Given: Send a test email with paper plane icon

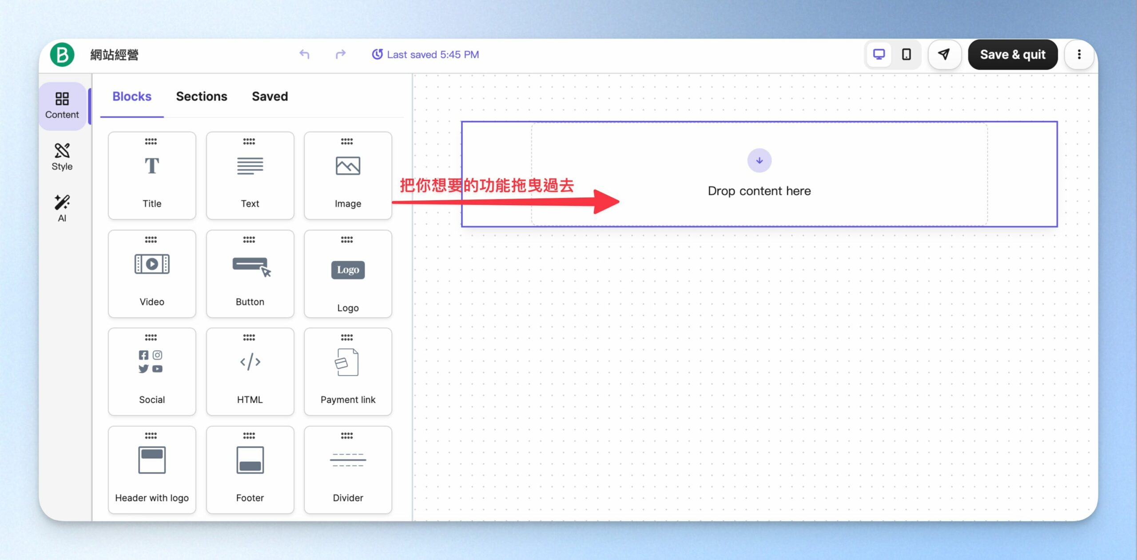Looking at the screenshot, I should tap(944, 55).
